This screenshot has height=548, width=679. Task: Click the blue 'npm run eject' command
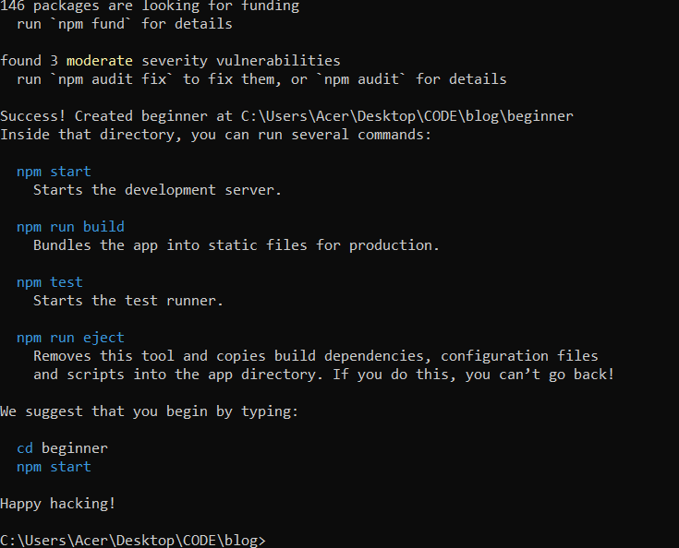[70, 338]
